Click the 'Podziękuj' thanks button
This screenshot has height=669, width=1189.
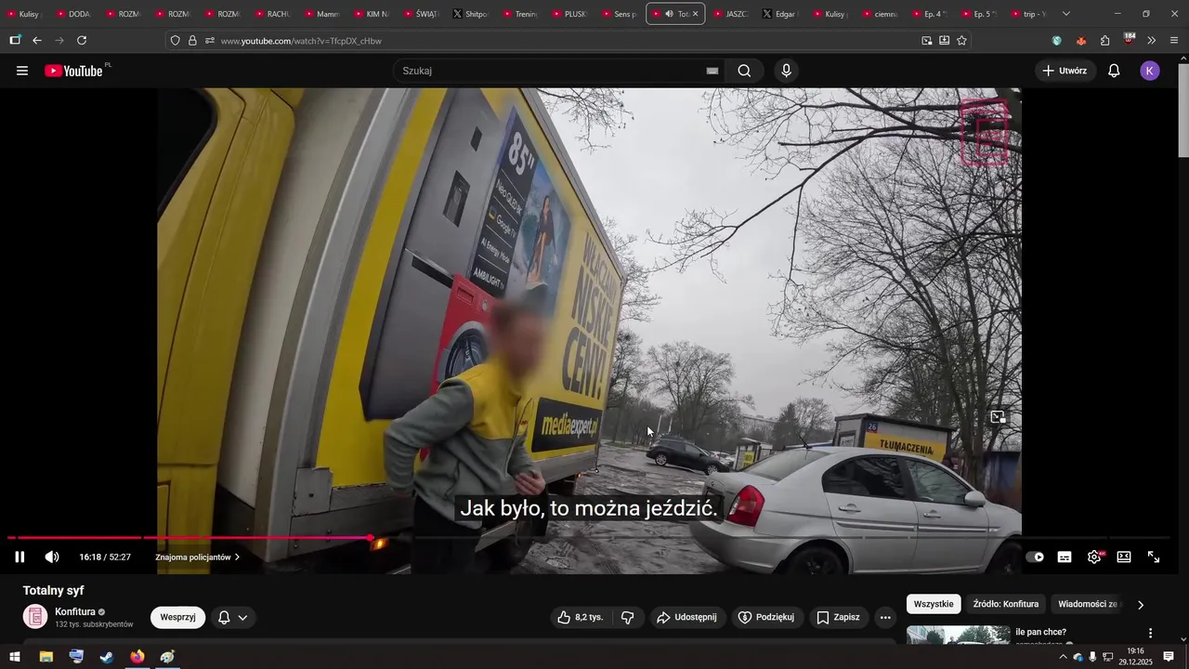(766, 617)
